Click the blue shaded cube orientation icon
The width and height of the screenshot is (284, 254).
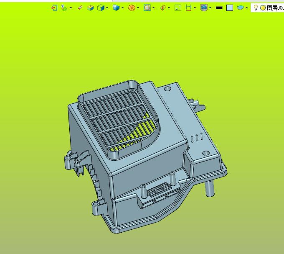(116, 8)
